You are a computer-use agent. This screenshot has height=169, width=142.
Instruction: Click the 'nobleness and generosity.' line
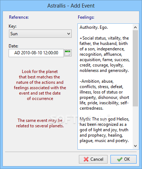[x=104, y=70]
